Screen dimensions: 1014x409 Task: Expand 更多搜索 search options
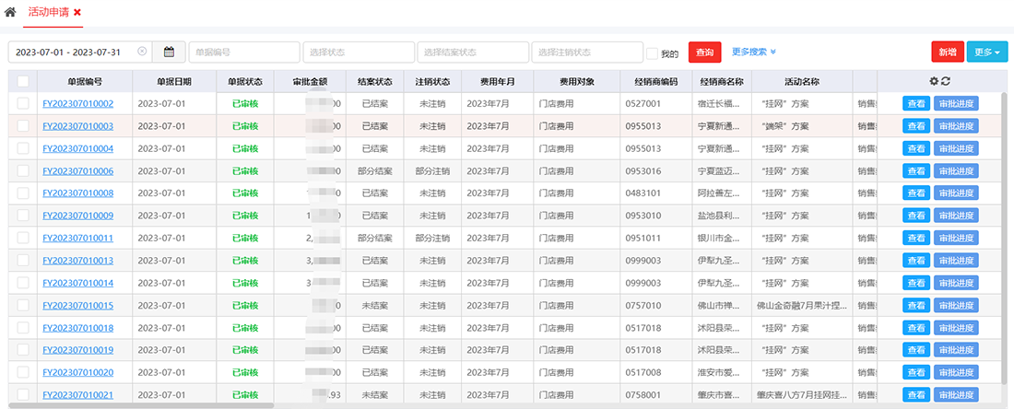click(754, 53)
